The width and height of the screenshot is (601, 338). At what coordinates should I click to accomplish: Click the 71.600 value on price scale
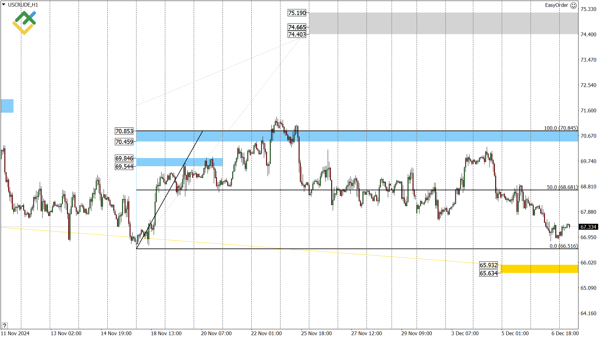point(588,110)
